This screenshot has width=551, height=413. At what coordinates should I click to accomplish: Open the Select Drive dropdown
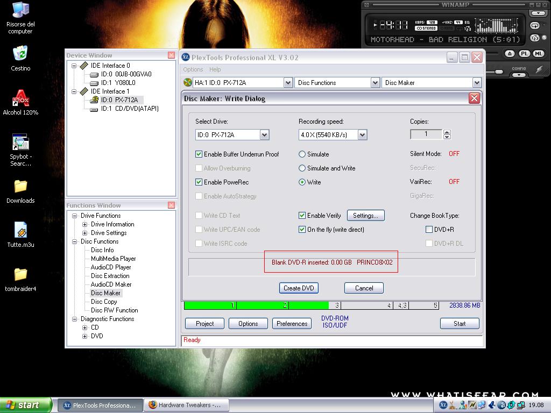tap(264, 134)
